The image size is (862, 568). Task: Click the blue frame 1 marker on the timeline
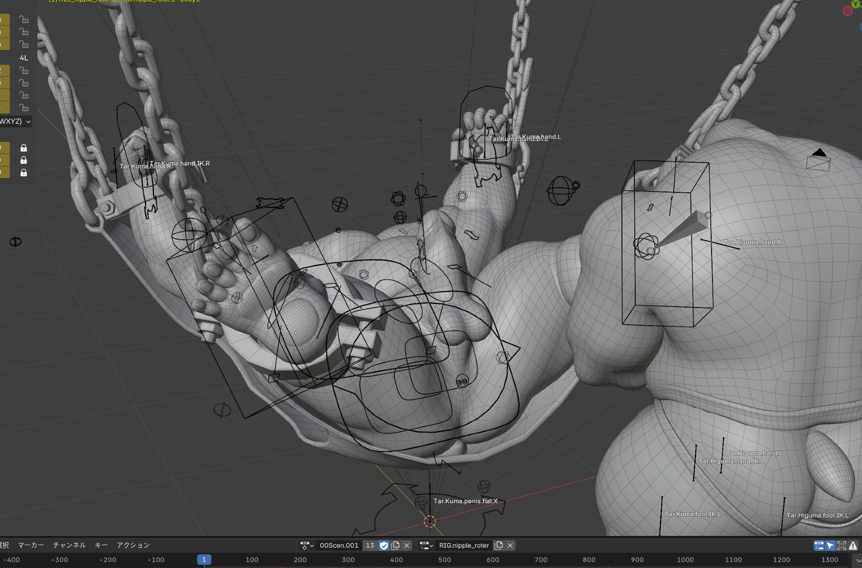pyautogui.click(x=204, y=559)
